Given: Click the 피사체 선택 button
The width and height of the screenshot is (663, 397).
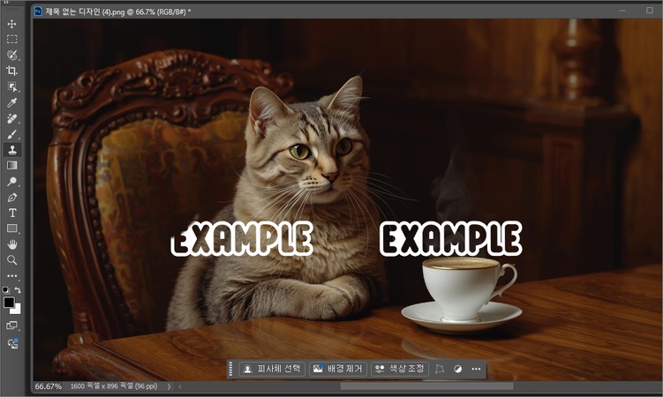Looking at the screenshot, I should pos(272,369).
